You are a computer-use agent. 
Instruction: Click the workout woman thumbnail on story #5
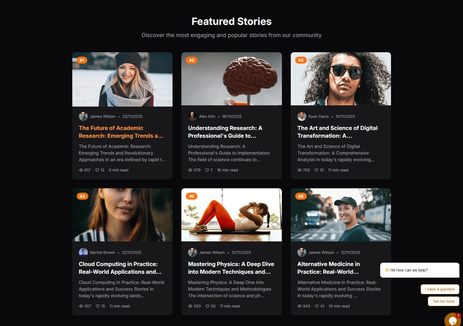tap(231, 215)
